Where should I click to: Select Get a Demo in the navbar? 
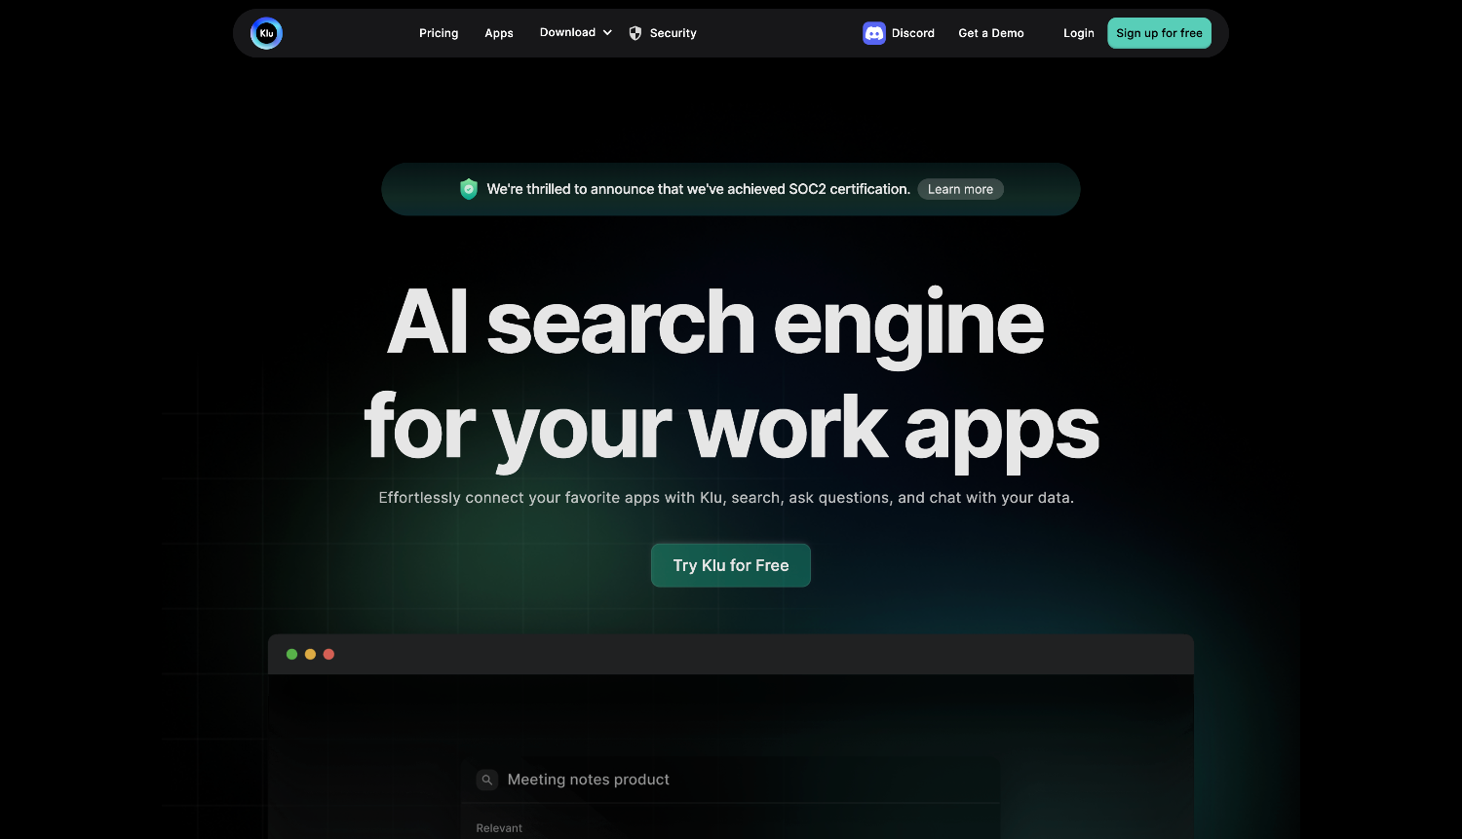click(991, 33)
